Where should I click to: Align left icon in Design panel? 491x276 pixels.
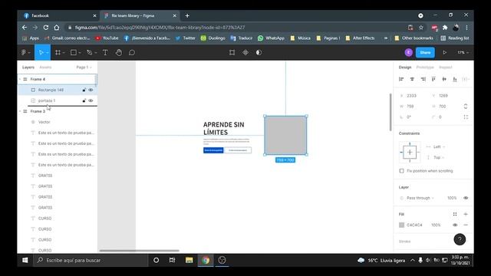[401, 79]
